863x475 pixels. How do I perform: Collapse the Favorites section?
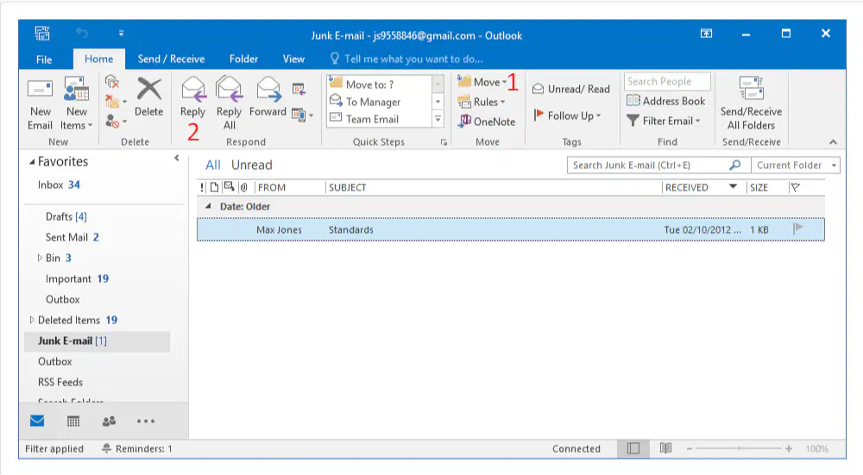(32, 162)
